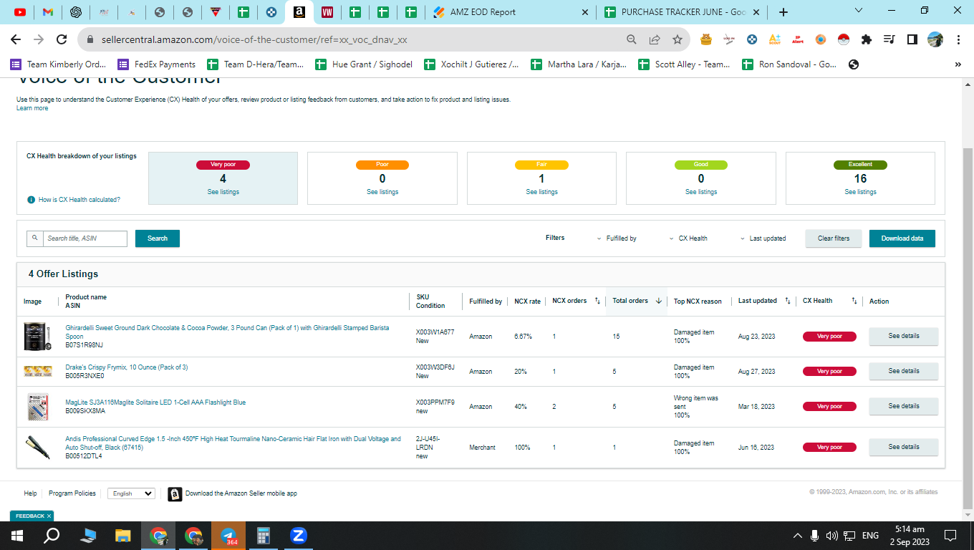
Task: Open a new browser tab
Action: 783,12
